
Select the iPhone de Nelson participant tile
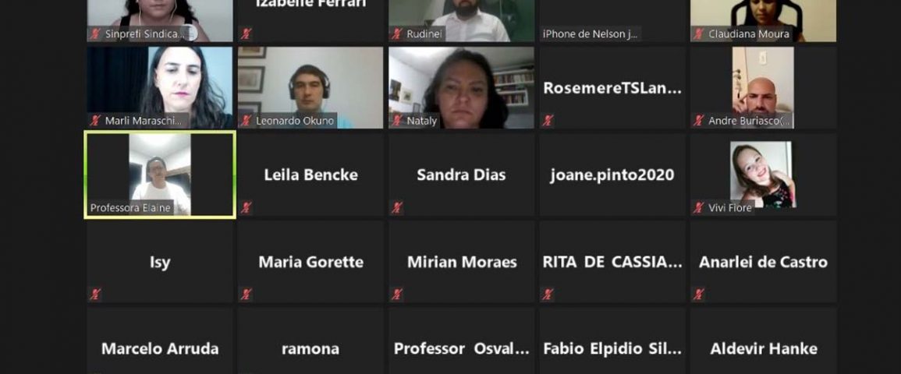pos(612,21)
